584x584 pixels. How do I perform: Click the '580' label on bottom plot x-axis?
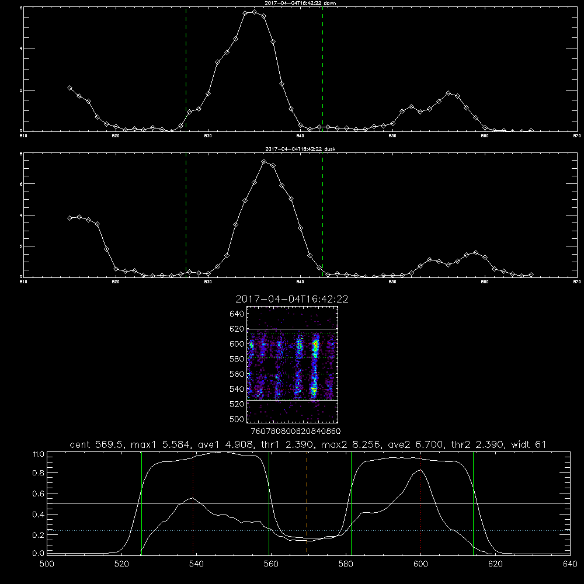click(346, 564)
